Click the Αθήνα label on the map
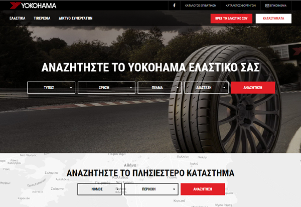 tap(130, 165)
